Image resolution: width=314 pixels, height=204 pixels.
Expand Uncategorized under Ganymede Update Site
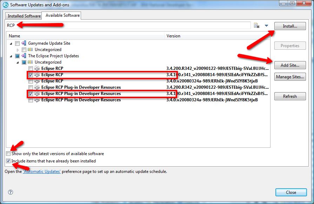pyautogui.click(x=18, y=50)
